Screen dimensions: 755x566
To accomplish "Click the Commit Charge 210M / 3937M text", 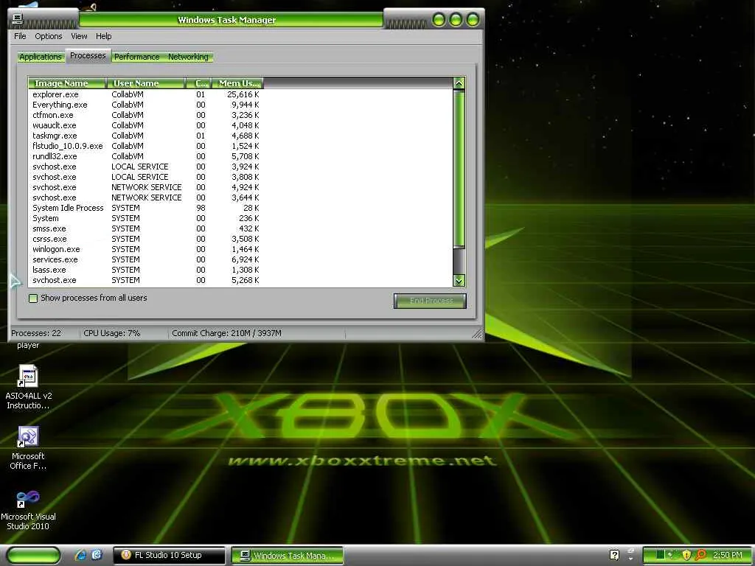I will pyautogui.click(x=226, y=333).
